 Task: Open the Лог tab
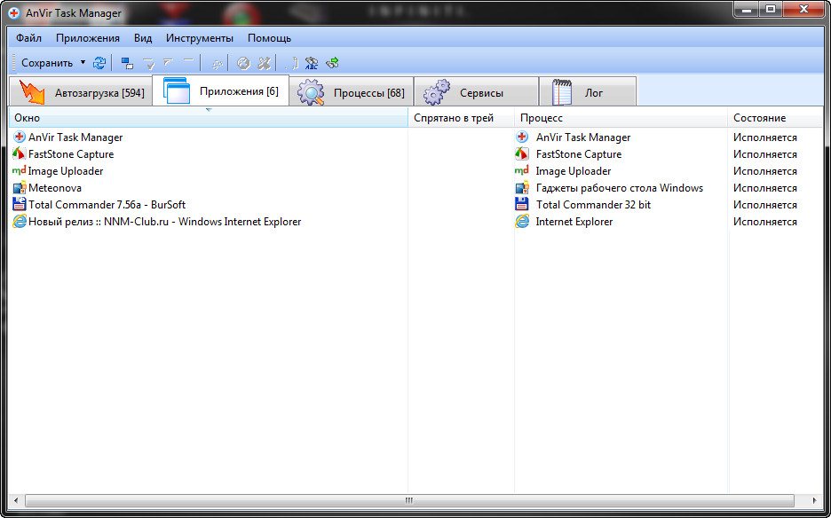point(587,92)
